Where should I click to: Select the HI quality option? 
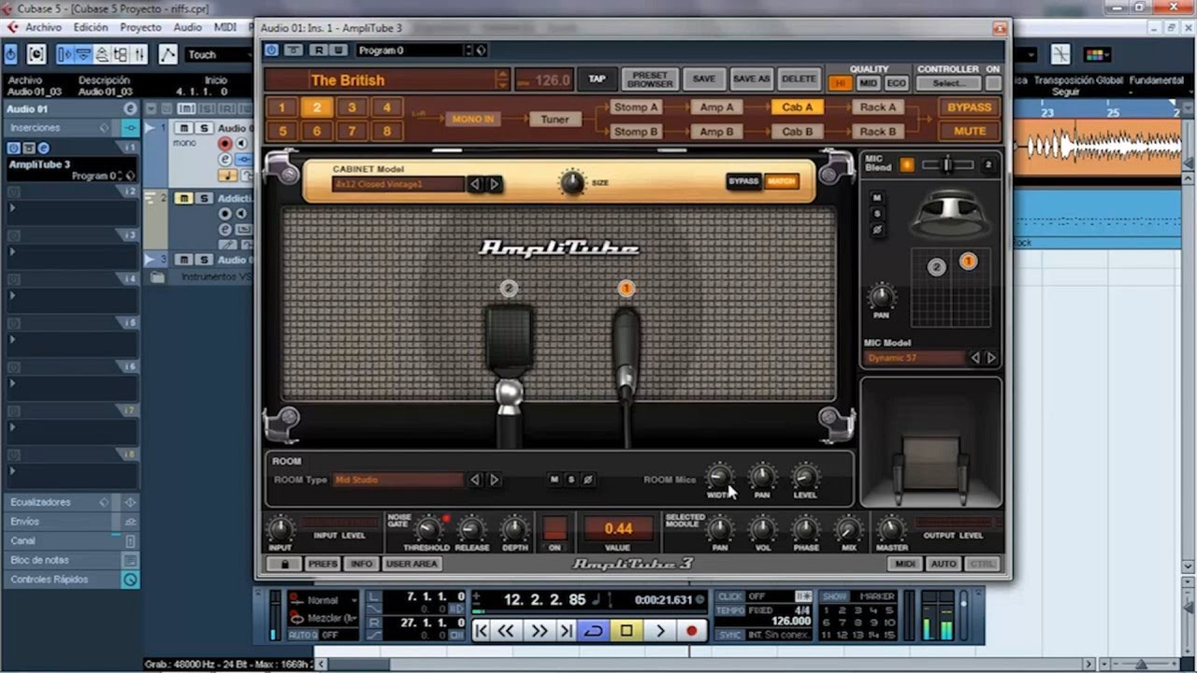coord(840,83)
